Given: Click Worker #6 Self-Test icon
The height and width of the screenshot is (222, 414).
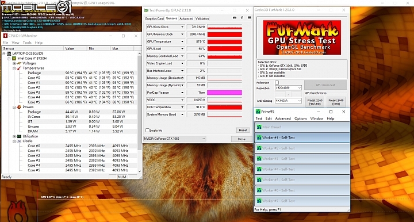Looking at the screenshot, I should (x=259, y=190).
